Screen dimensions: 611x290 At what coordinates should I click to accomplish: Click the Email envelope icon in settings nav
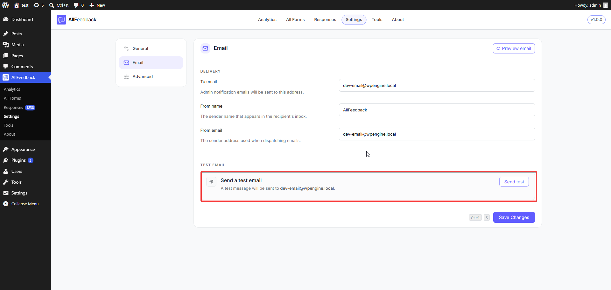(126, 63)
